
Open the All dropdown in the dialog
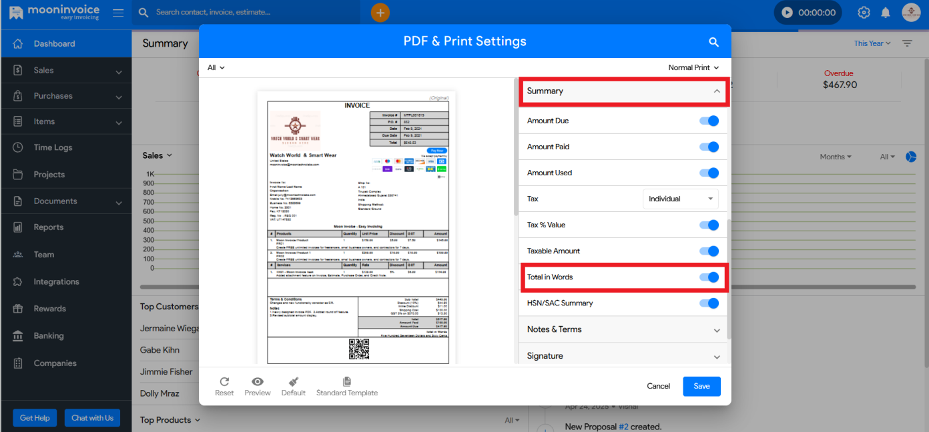coord(216,67)
